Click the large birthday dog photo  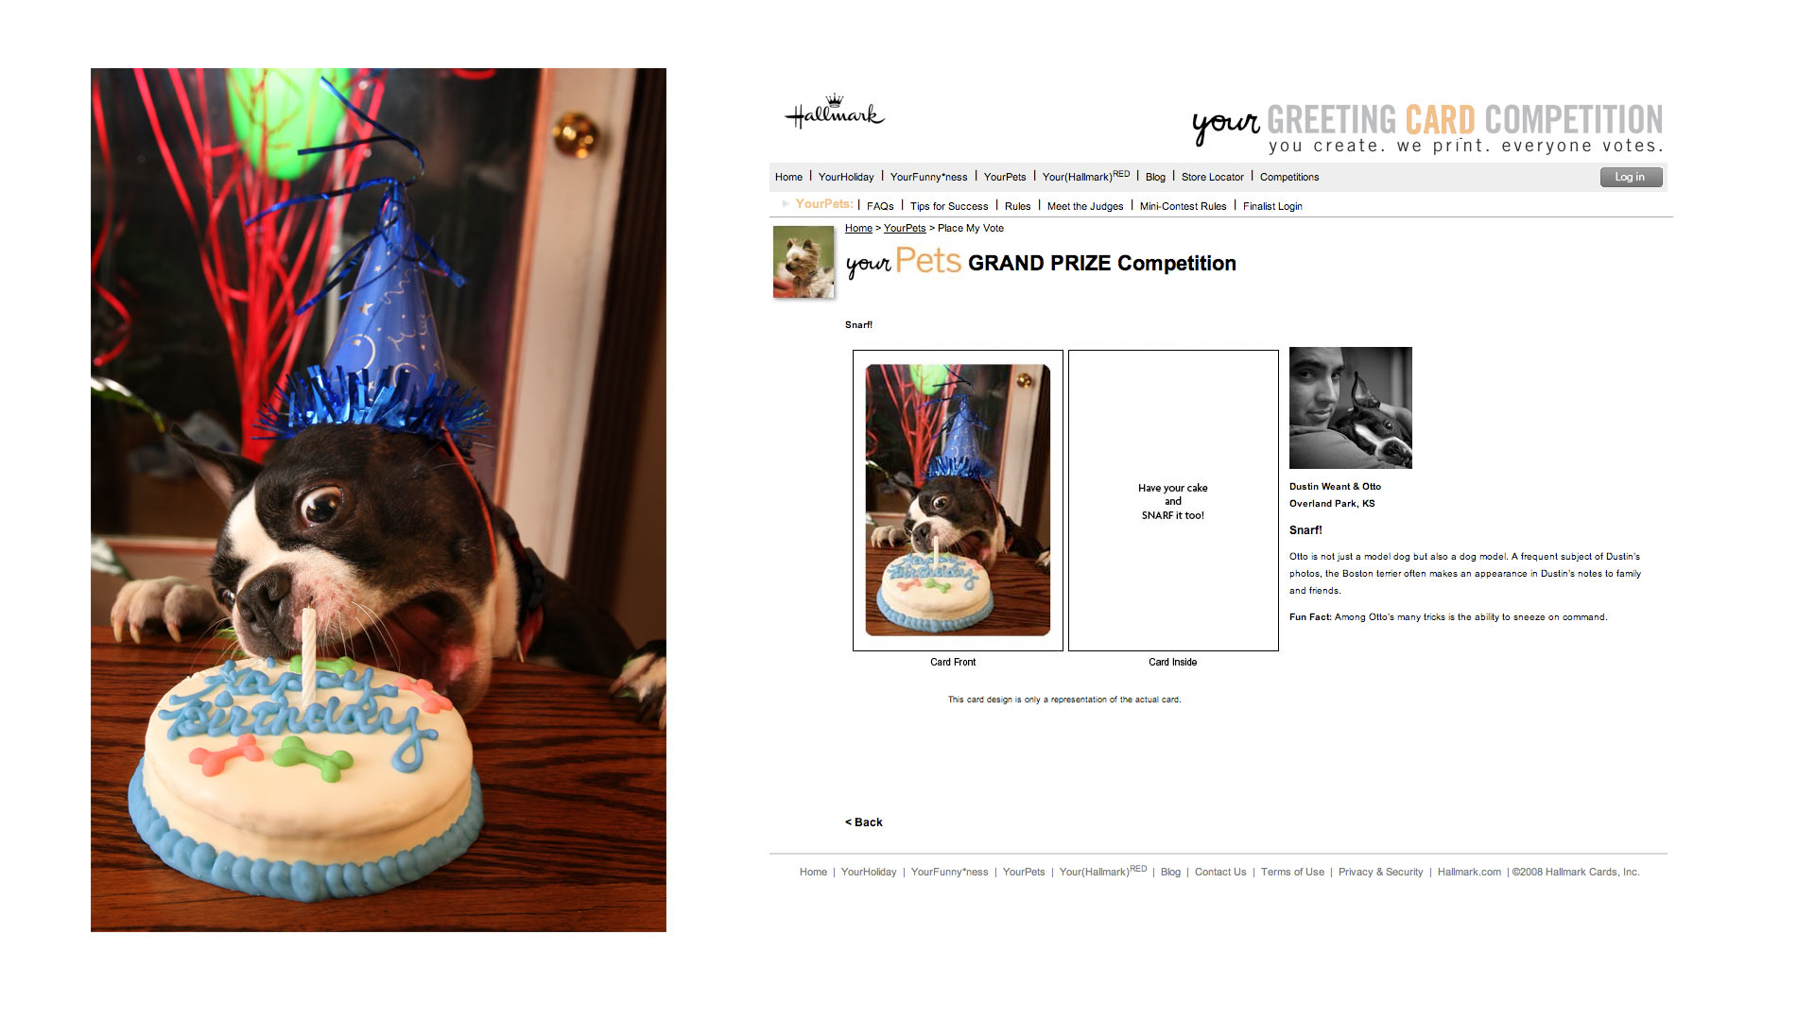click(x=378, y=500)
